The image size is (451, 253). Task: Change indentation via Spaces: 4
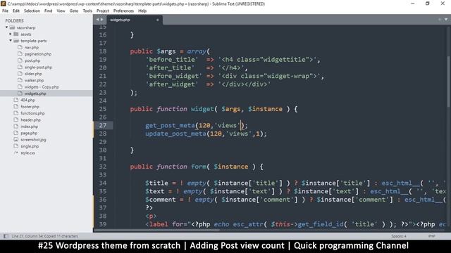(399, 236)
